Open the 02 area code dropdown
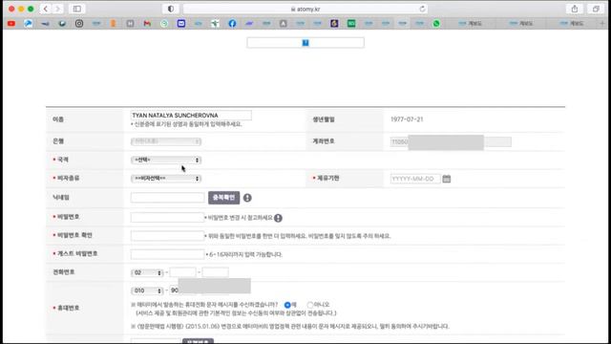 (x=147, y=272)
